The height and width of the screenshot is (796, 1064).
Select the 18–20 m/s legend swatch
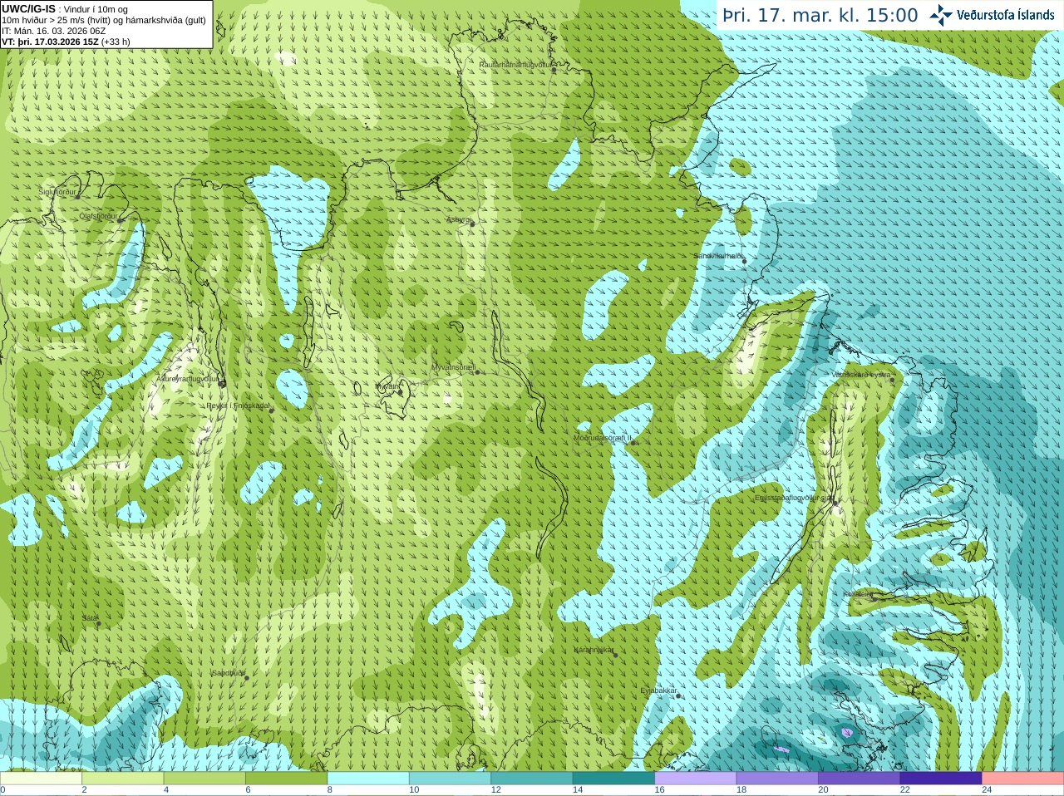(x=778, y=779)
